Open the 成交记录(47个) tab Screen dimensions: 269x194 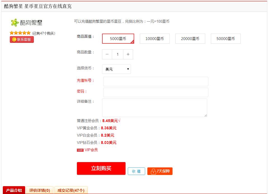click(71, 190)
